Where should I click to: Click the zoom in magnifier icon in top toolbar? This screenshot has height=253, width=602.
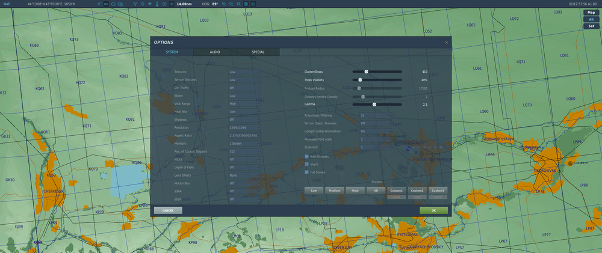tap(224, 4)
